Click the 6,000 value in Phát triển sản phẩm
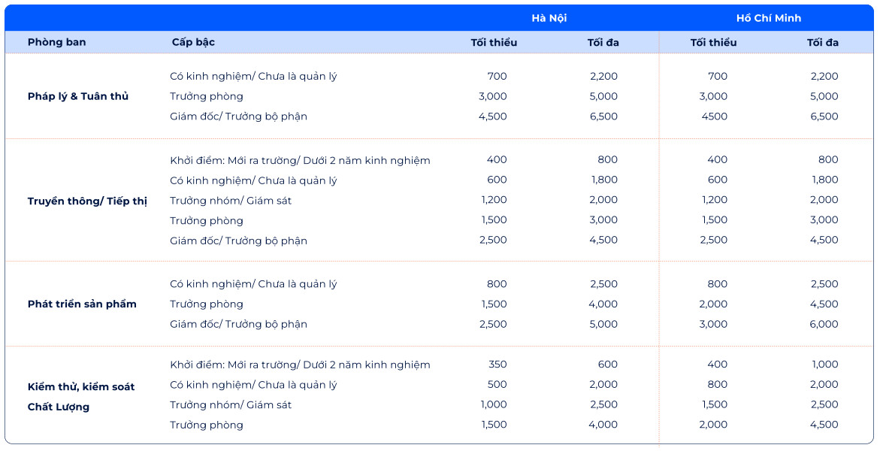Screen dimensions: 880x451 824,325
